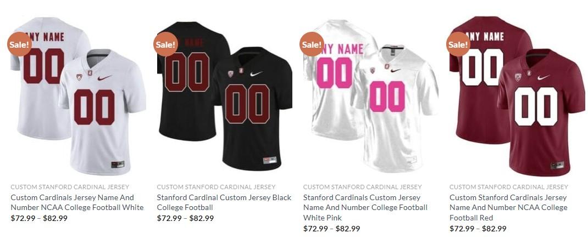This screenshot has height=244, width=588.
Task: Click the price range under black jersey
Action: pyautogui.click(x=185, y=218)
